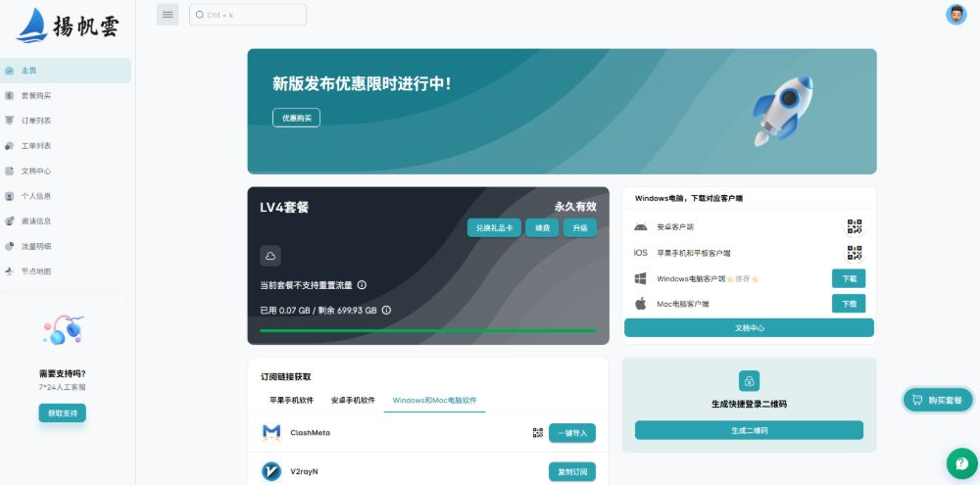The width and height of the screenshot is (980, 485).
Task: Click the lock icon above 生成快捷登录二维码
Action: tap(749, 380)
